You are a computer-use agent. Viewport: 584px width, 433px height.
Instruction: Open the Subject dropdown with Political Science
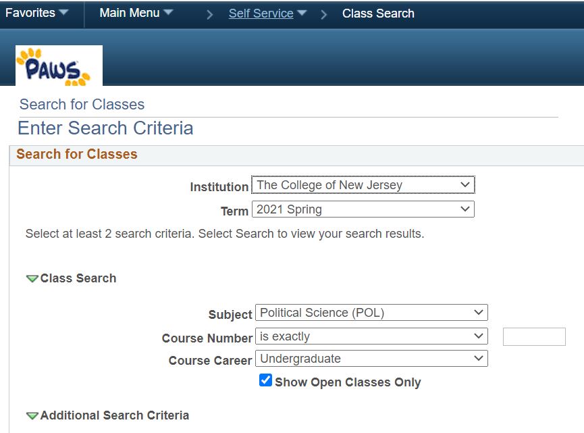371,312
